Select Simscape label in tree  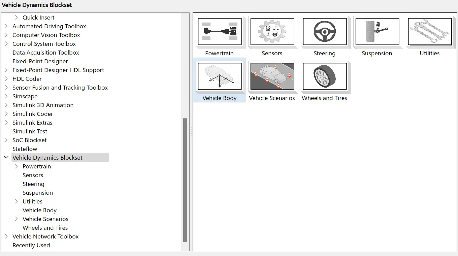pos(25,96)
